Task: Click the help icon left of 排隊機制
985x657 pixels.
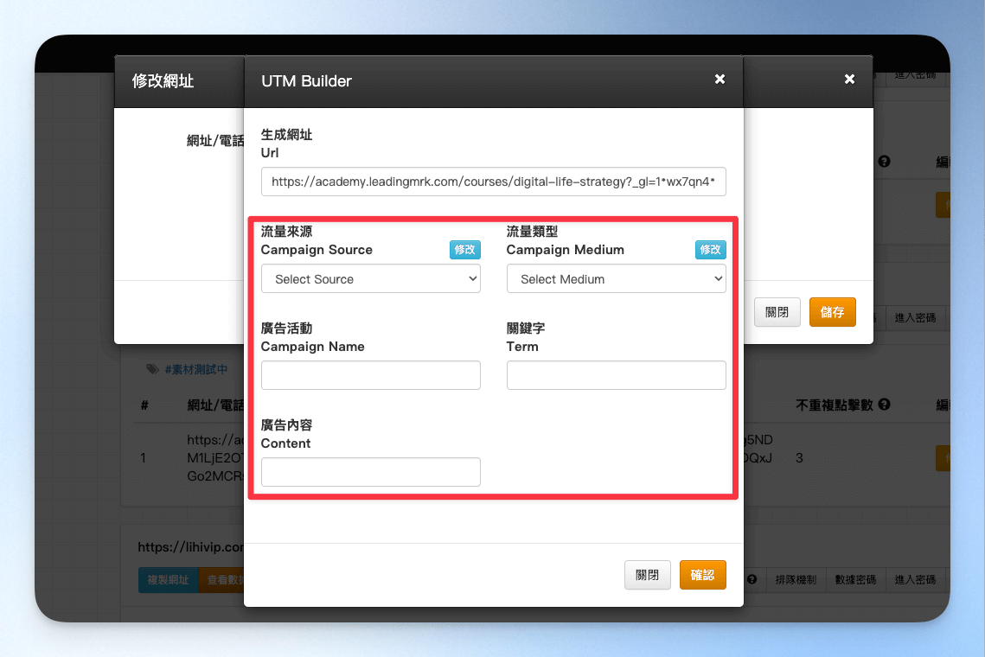Action: [x=752, y=579]
